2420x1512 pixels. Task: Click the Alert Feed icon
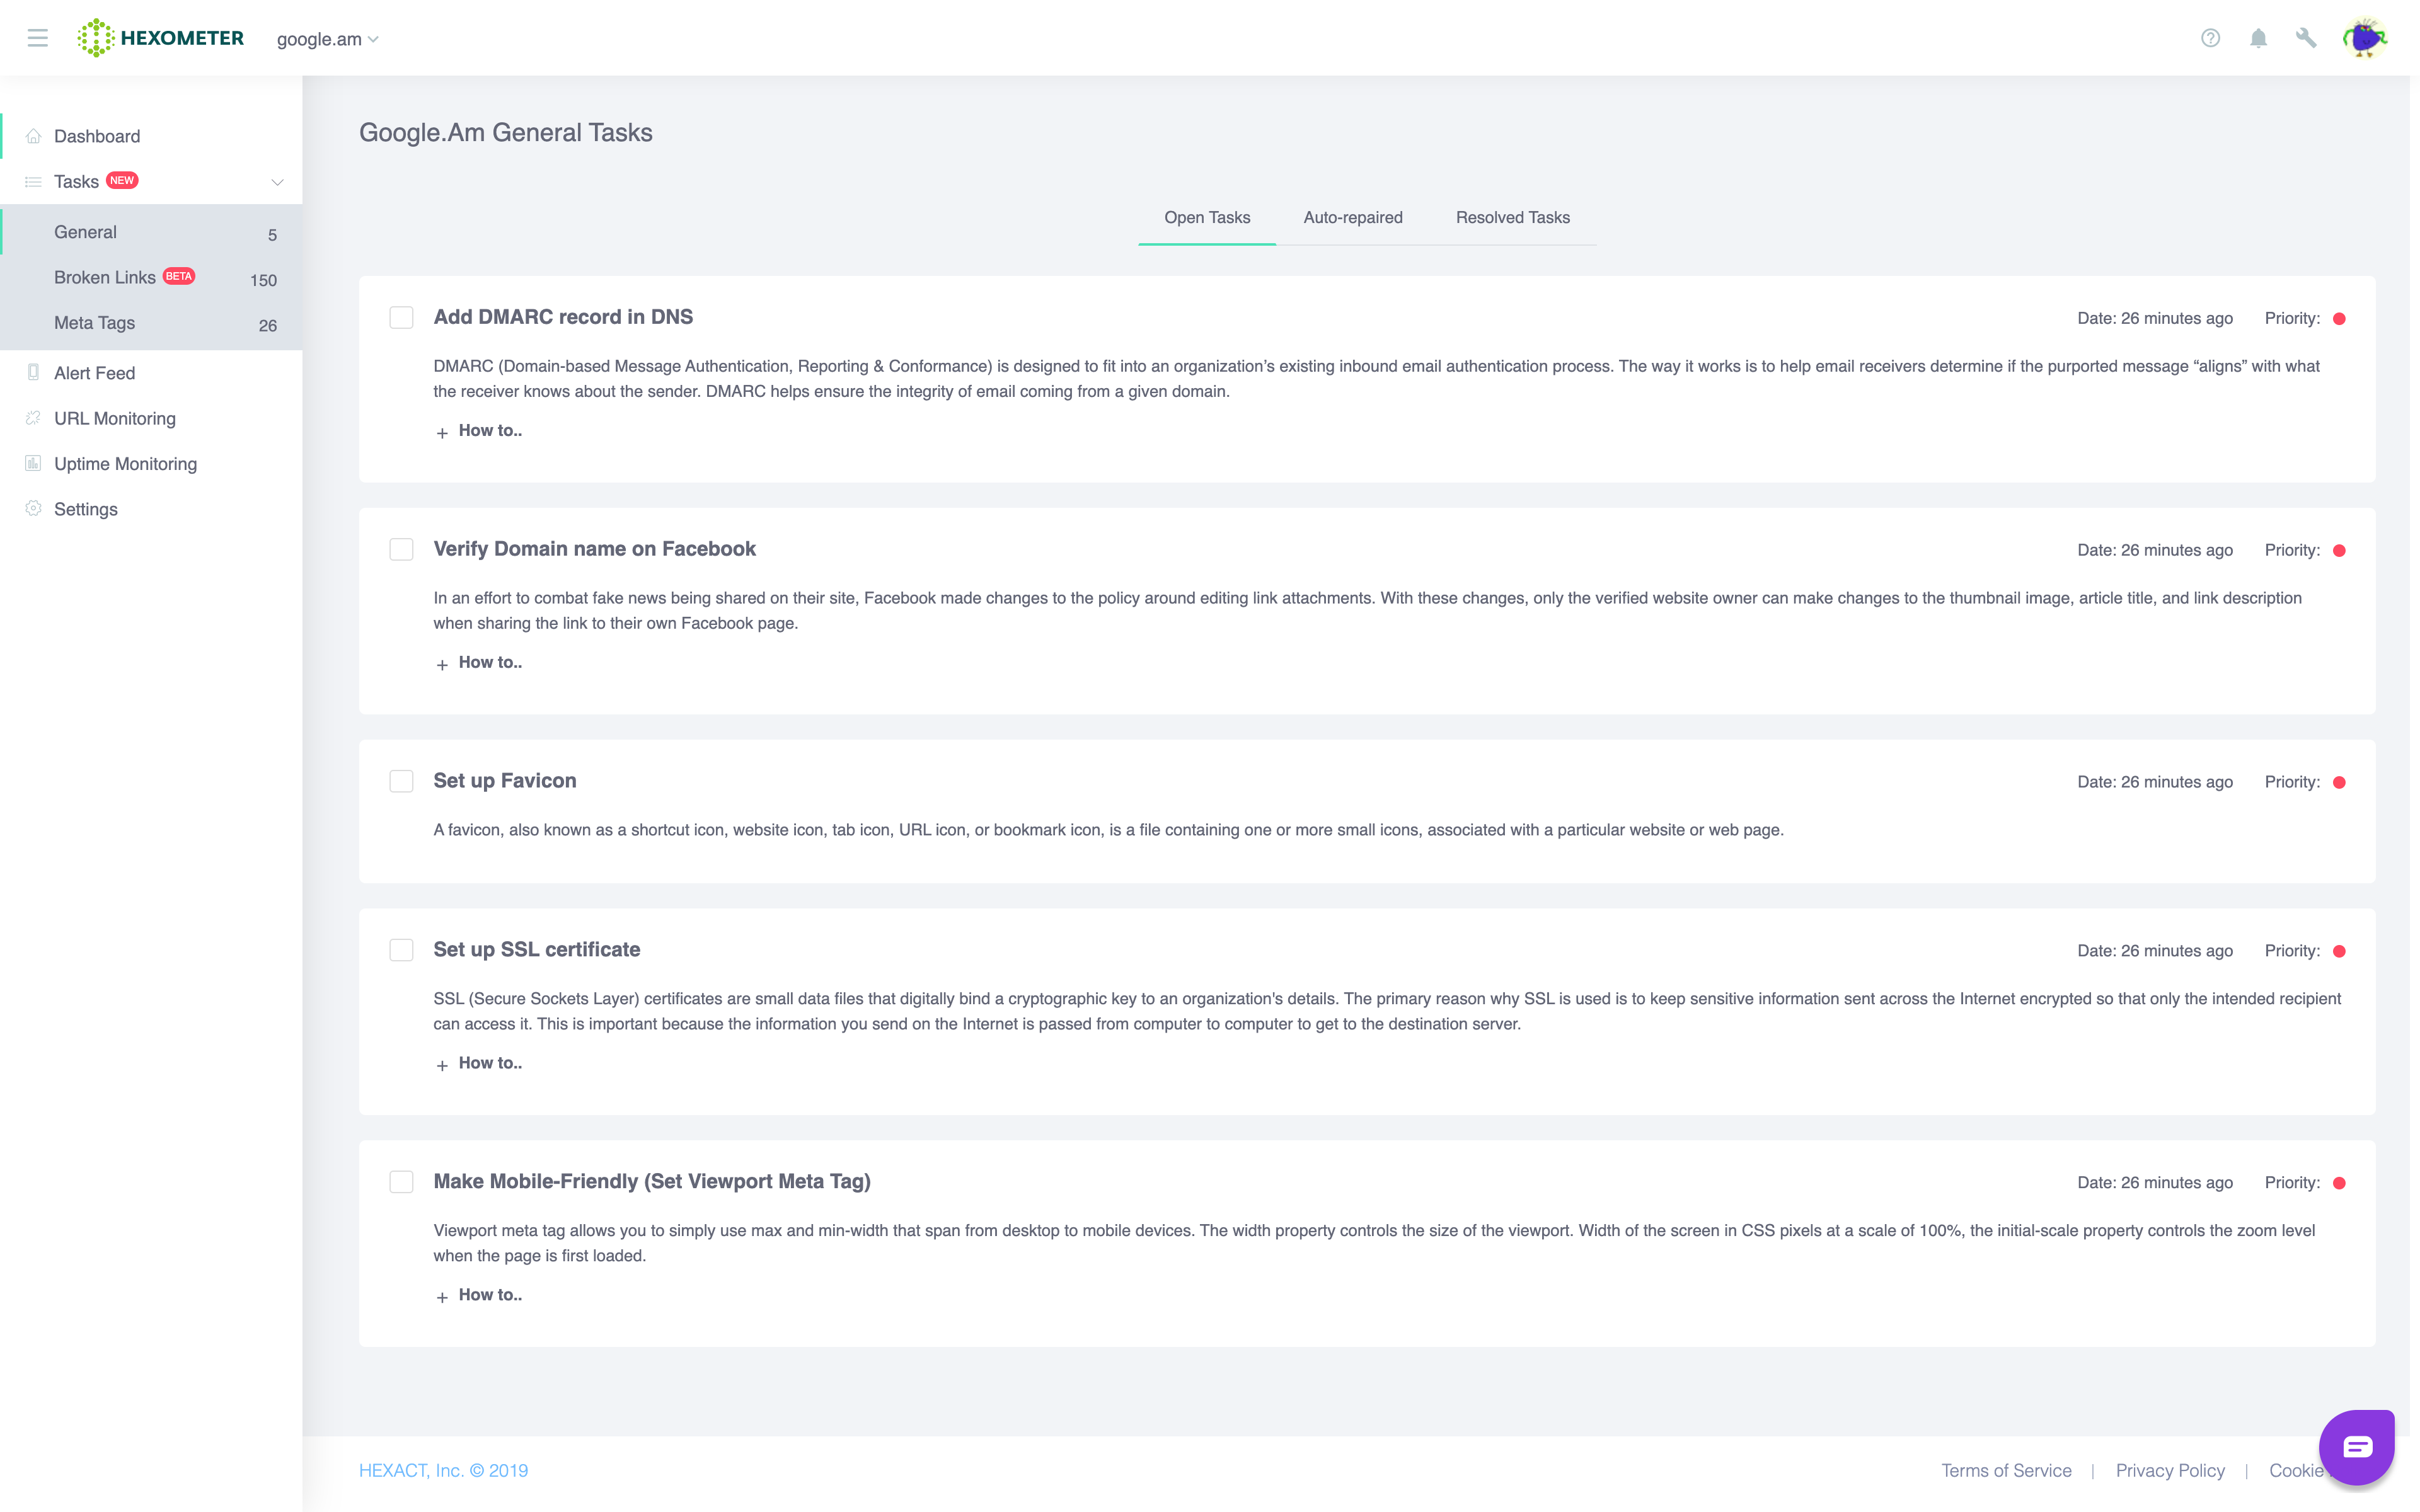click(x=33, y=372)
